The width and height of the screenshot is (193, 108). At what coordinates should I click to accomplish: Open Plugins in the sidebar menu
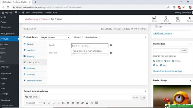[4, 79]
